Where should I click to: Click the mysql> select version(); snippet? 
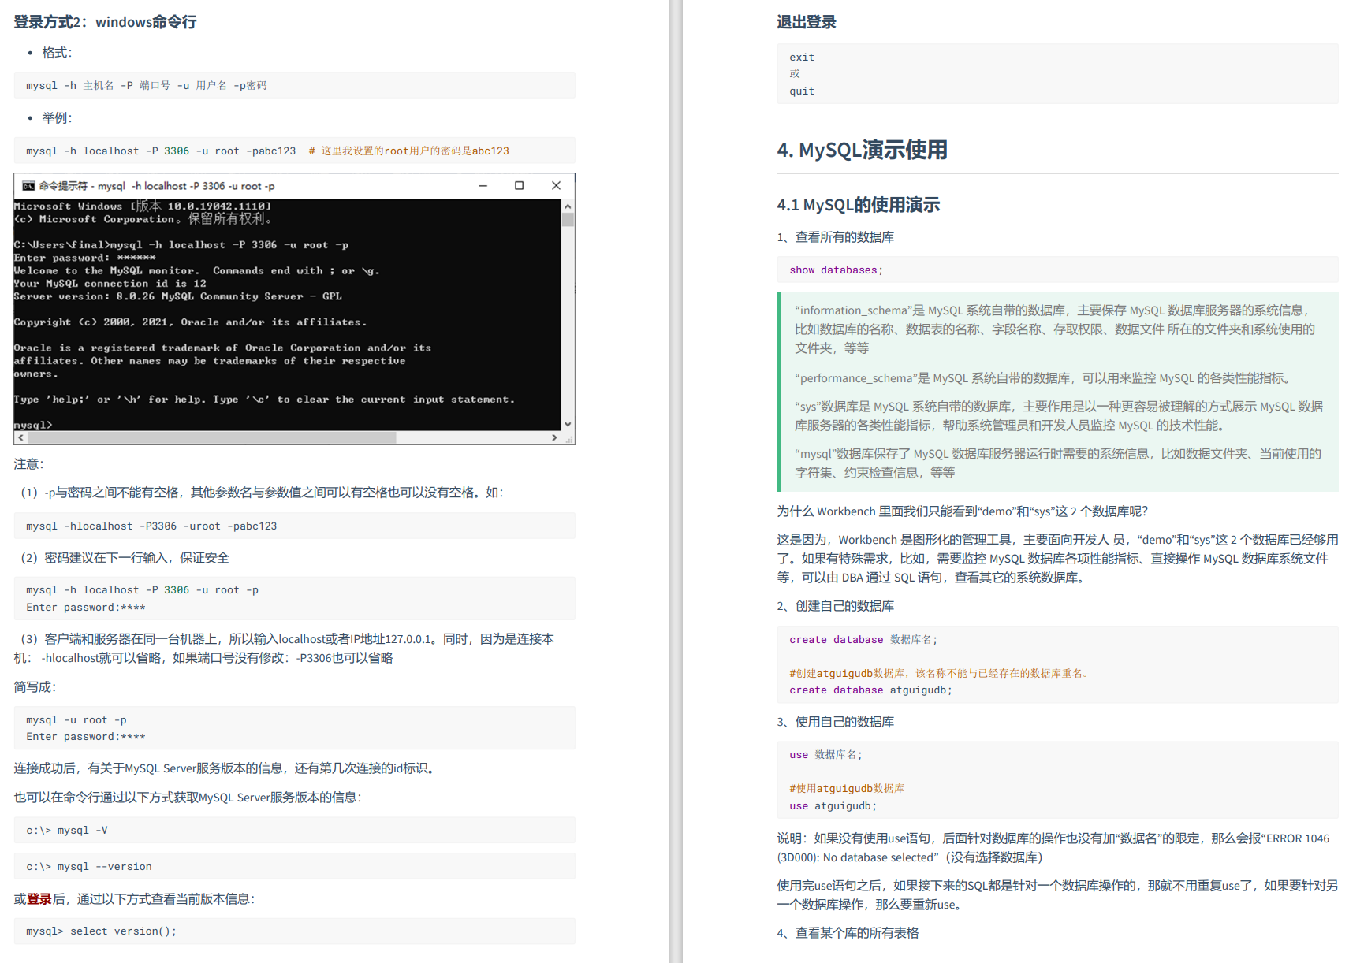[x=101, y=931]
